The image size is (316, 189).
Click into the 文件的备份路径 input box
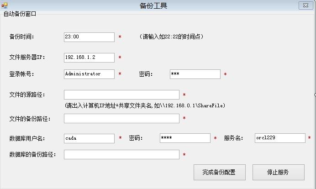click(x=121, y=119)
